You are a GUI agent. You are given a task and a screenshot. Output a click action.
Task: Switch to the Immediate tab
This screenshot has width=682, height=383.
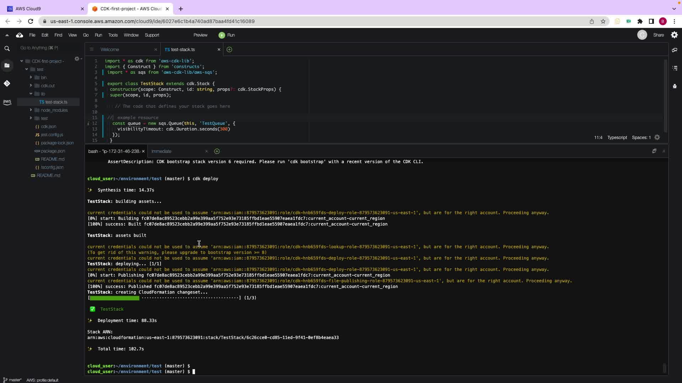click(161, 151)
